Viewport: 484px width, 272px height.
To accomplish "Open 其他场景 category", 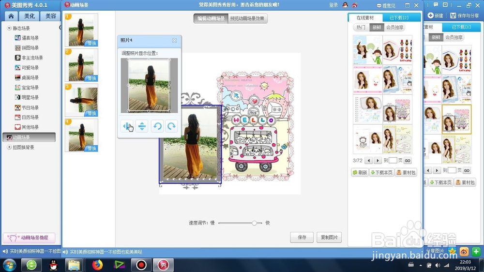I will click(27, 127).
